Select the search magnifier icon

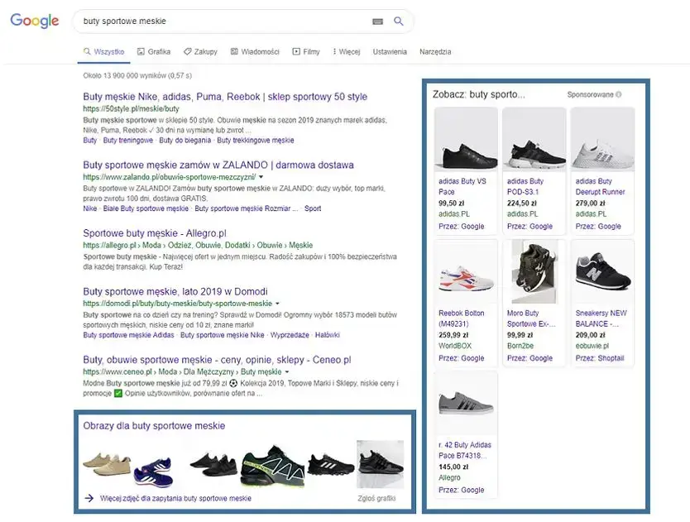point(398,22)
